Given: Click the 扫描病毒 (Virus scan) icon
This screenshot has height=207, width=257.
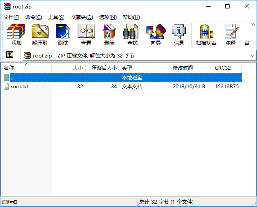Looking at the screenshot, I should (x=206, y=35).
